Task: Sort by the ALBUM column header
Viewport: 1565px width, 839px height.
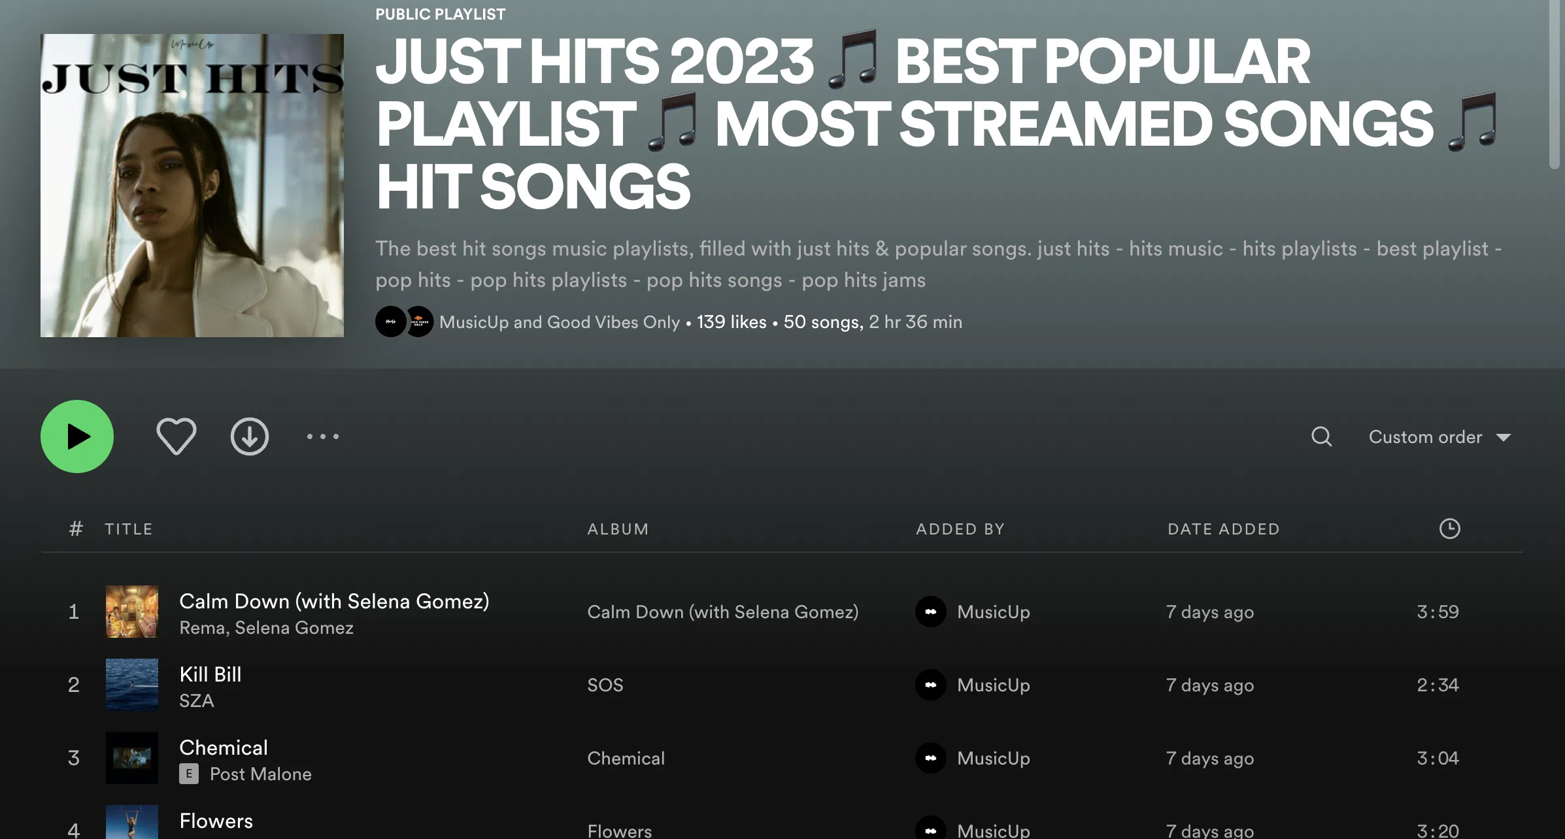Action: pos(618,529)
